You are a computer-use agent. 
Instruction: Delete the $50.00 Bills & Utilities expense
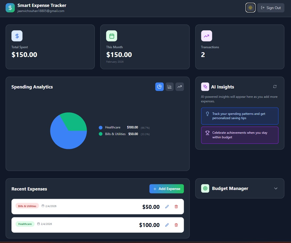176,206
